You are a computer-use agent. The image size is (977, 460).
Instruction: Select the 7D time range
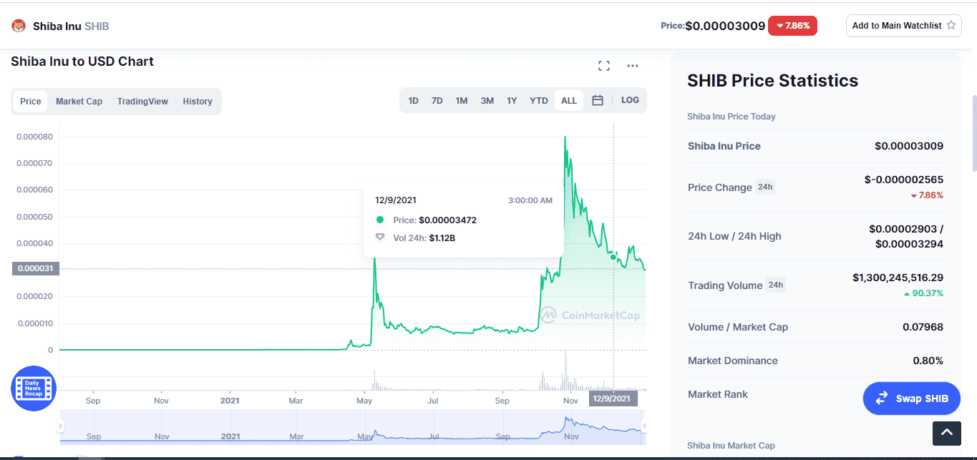pyautogui.click(x=437, y=101)
